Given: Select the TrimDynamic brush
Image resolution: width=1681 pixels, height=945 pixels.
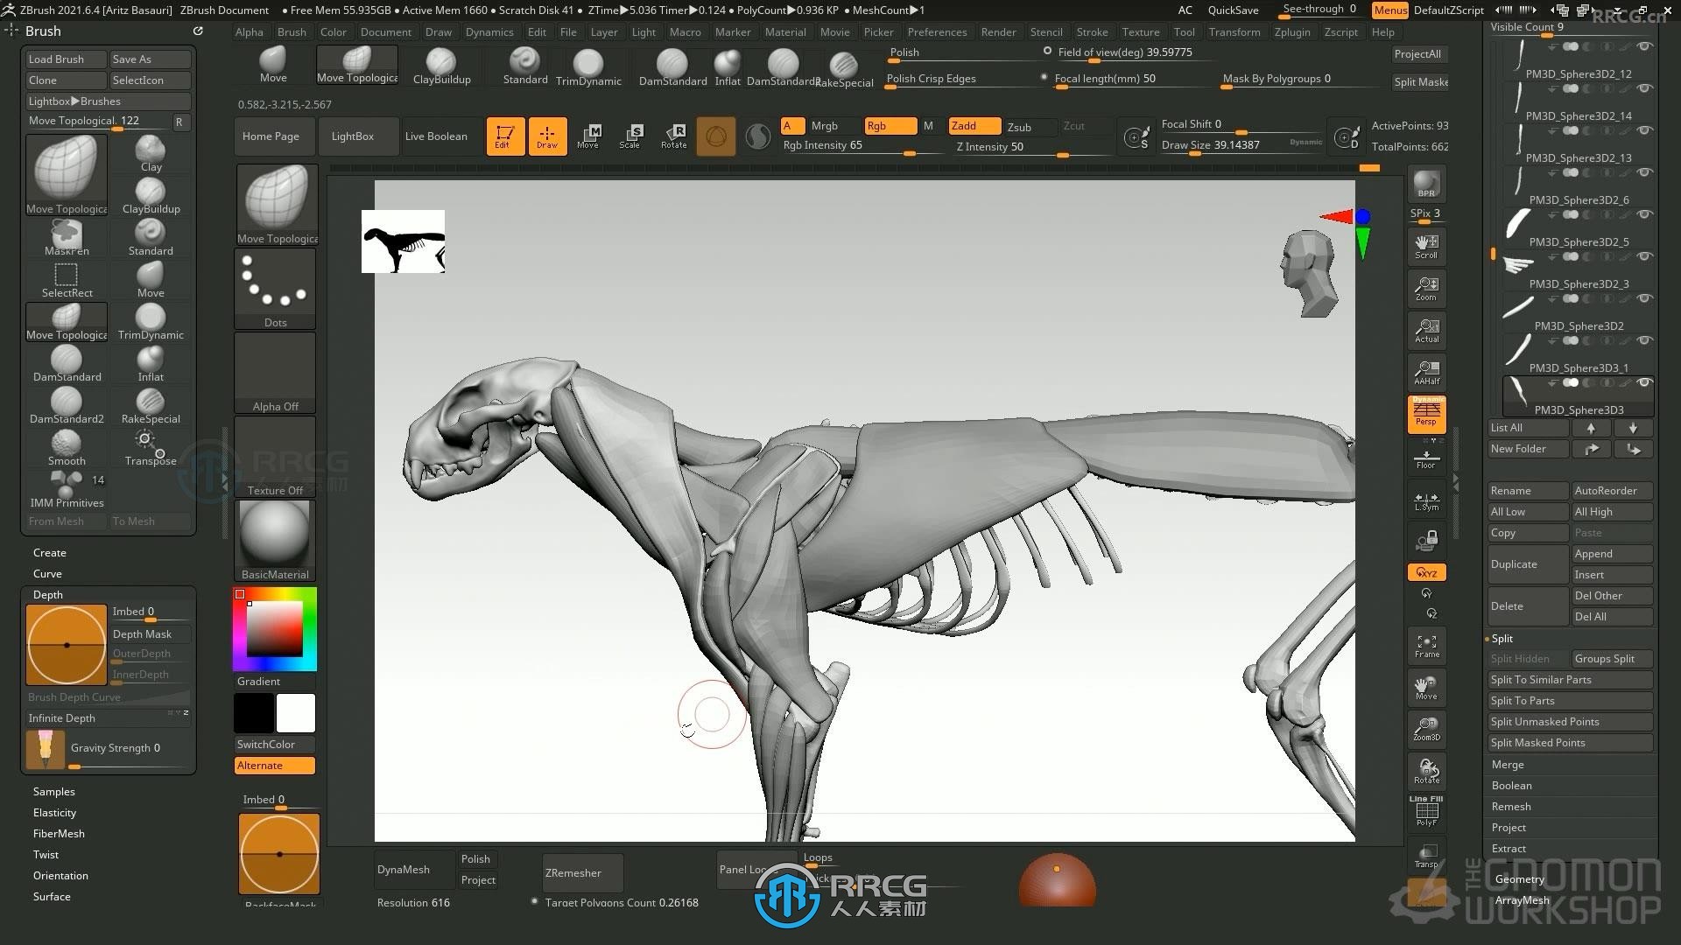Looking at the screenshot, I should tap(149, 319).
